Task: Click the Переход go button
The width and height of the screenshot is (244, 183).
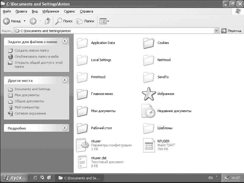Action: 231,31
